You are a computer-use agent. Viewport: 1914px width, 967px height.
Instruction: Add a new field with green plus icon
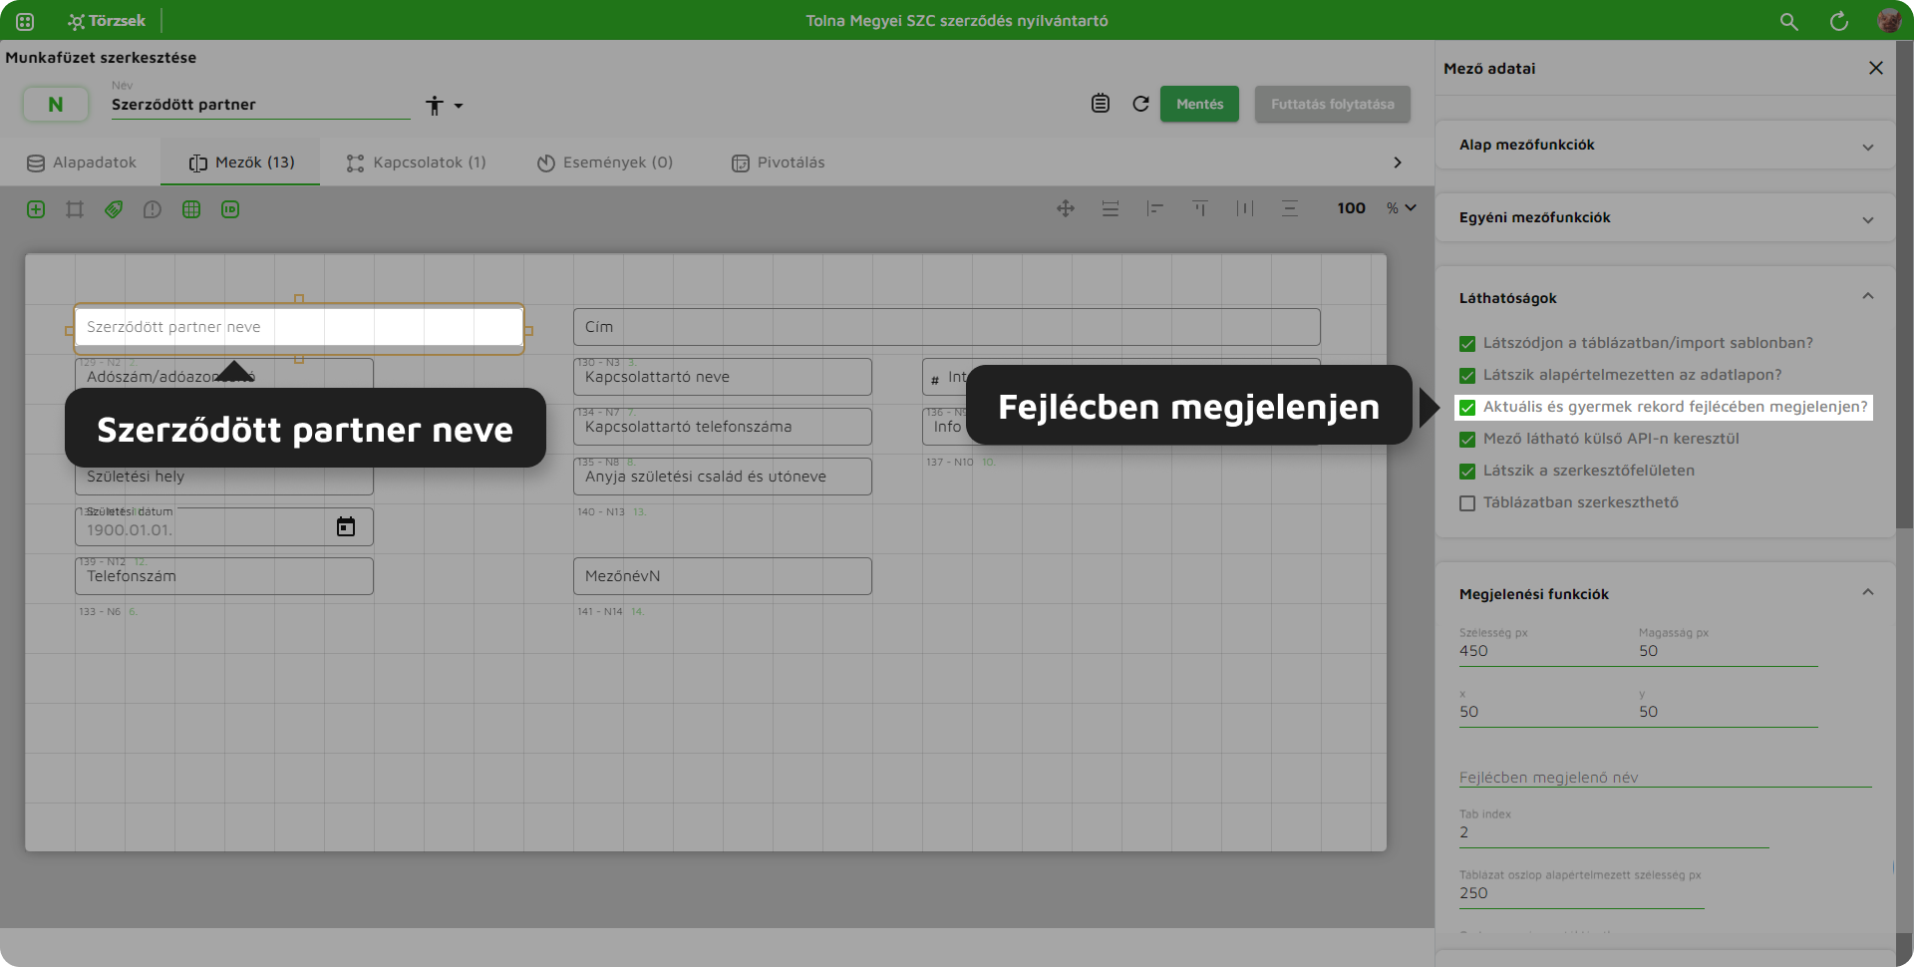36,209
